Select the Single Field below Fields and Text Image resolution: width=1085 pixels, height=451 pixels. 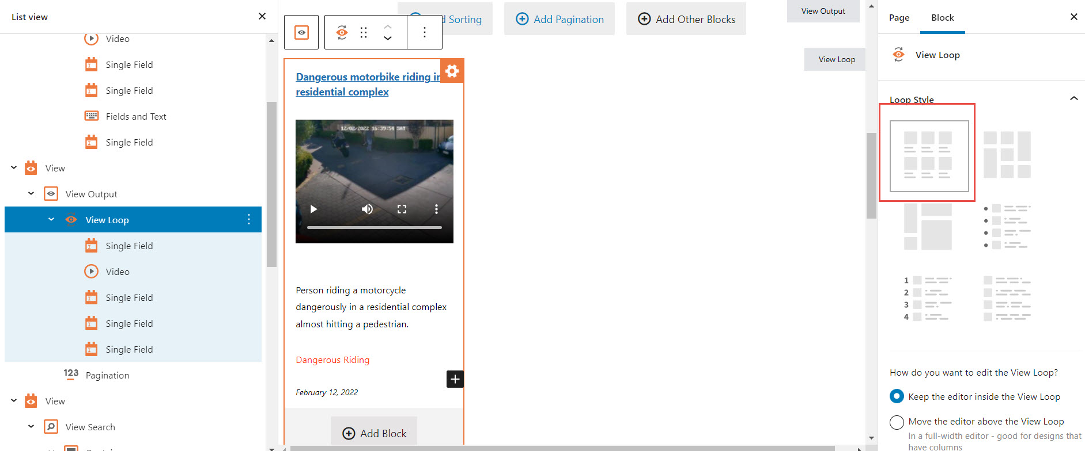pyautogui.click(x=133, y=142)
